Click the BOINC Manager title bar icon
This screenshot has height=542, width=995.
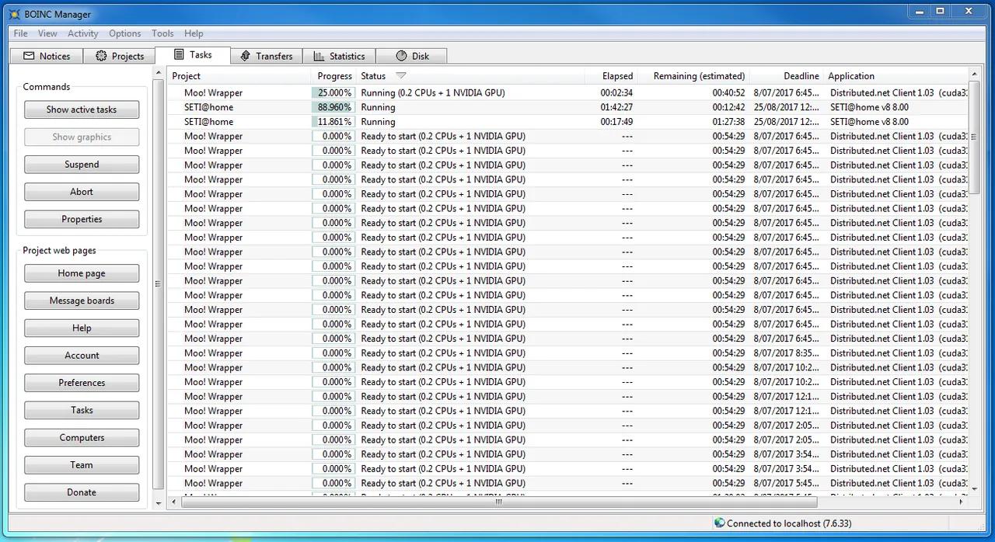15,14
